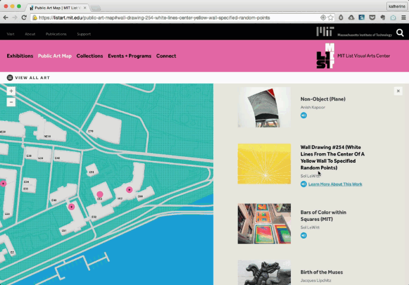409x285 pixels.
Task: Zoom out of the map with minus button
Action: point(11,102)
